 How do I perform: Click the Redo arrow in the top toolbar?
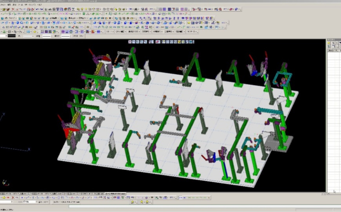pos(42,9)
